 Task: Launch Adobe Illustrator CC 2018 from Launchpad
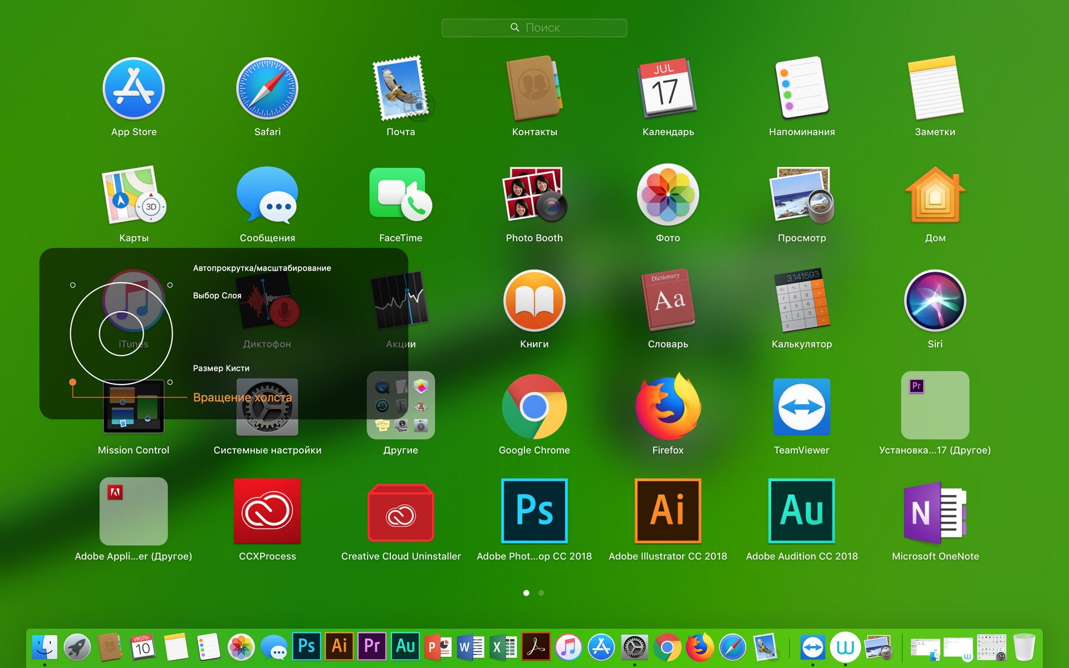click(x=668, y=510)
